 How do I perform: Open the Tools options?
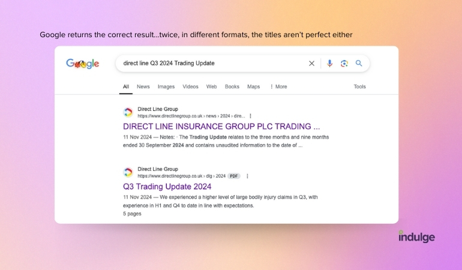tap(359, 86)
